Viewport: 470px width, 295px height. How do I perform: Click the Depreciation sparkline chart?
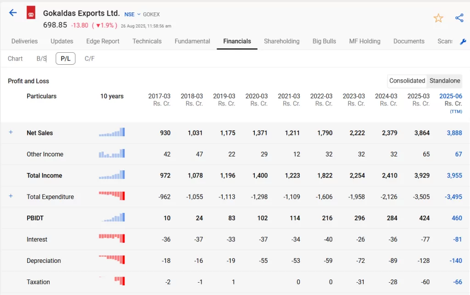(112, 260)
